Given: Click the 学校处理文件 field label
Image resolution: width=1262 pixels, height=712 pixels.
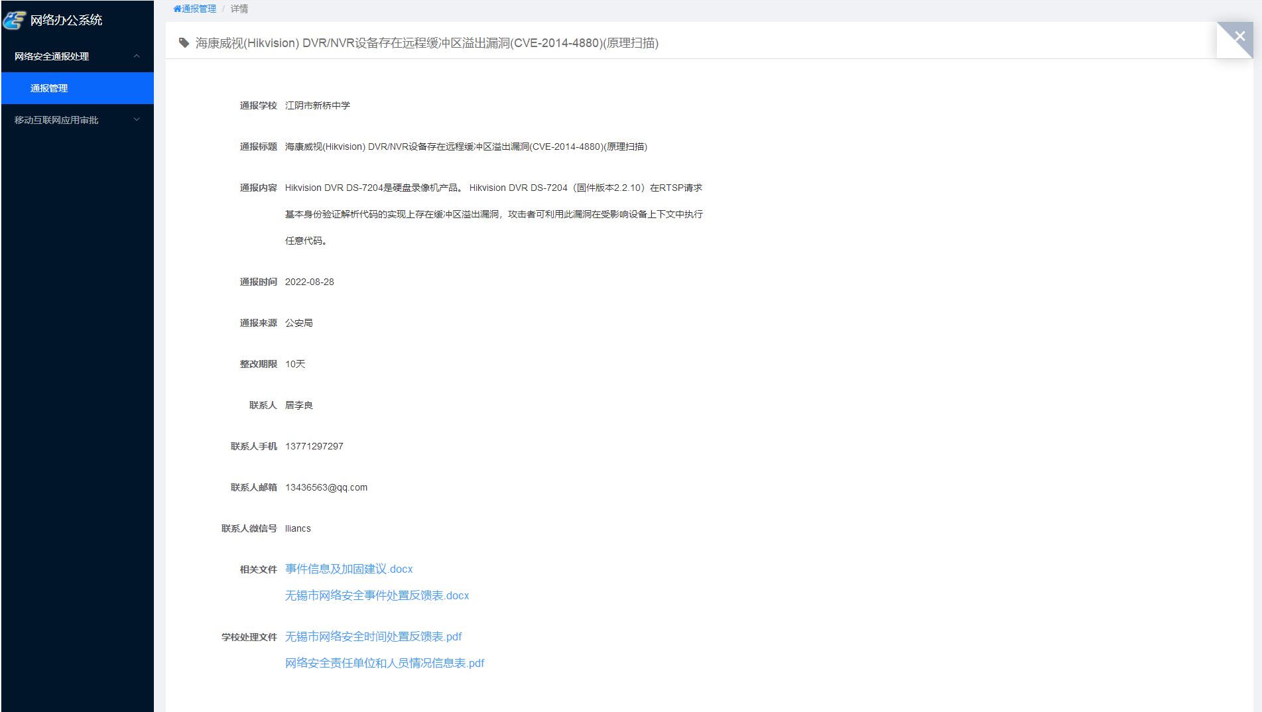Looking at the screenshot, I should 249,637.
